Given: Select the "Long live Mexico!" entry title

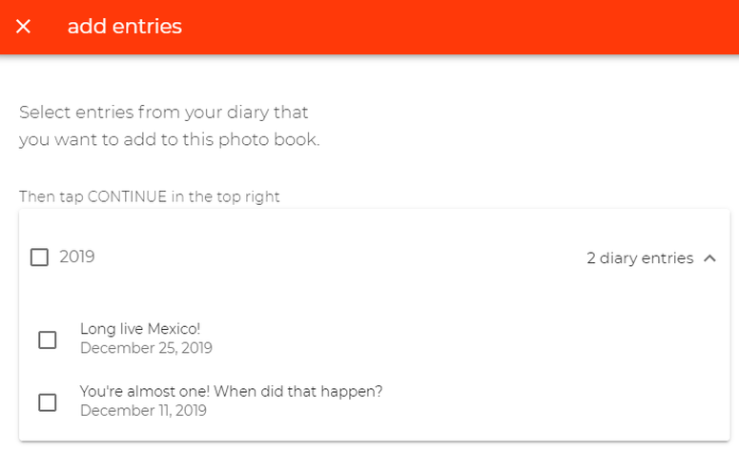Looking at the screenshot, I should pos(140,330).
